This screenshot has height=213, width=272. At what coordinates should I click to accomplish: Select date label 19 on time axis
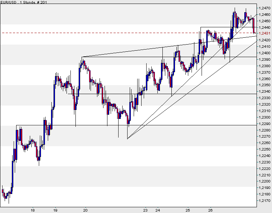point(55,210)
